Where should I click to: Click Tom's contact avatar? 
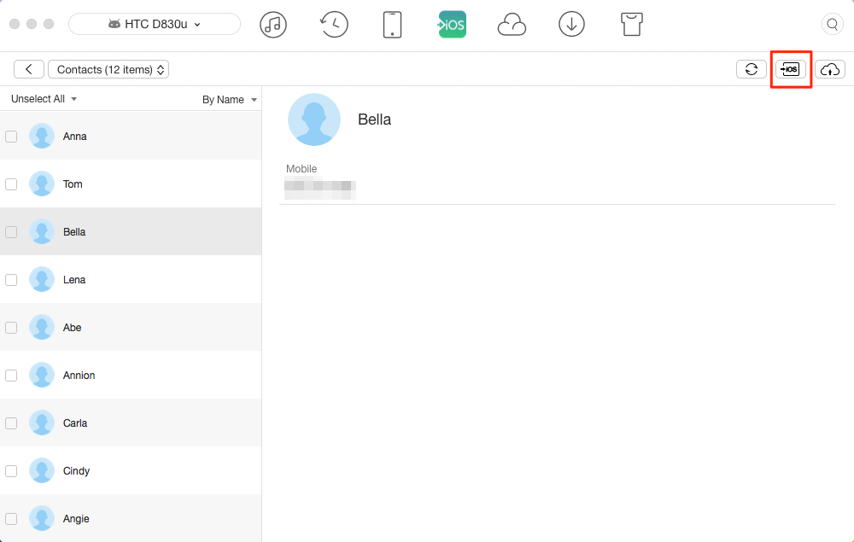[41, 184]
